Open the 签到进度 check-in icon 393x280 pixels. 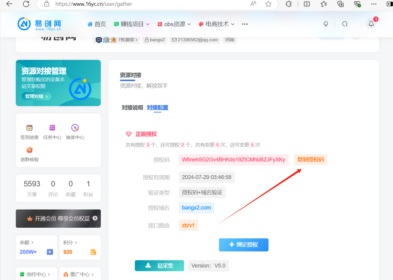pyautogui.click(x=29, y=132)
